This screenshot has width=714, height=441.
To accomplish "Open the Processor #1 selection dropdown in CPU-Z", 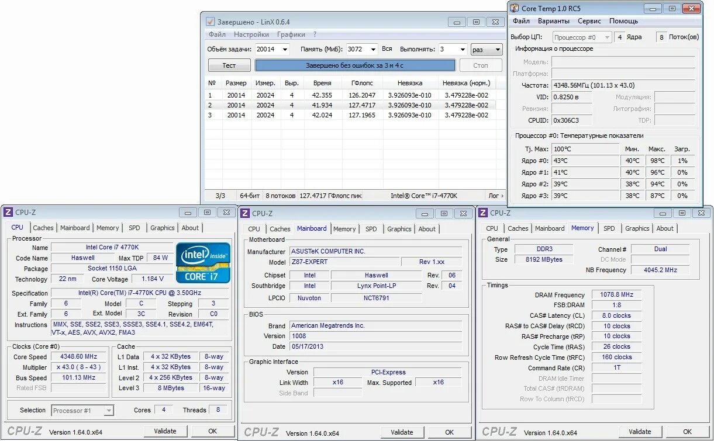I will (x=82, y=411).
